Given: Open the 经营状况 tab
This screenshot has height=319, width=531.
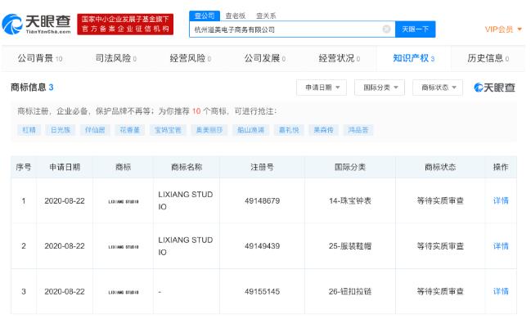Looking at the screenshot, I should 340,58.
